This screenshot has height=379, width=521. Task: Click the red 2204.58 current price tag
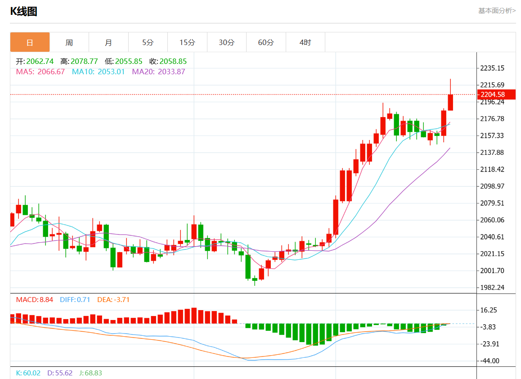pyautogui.click(x=492, y=95)
